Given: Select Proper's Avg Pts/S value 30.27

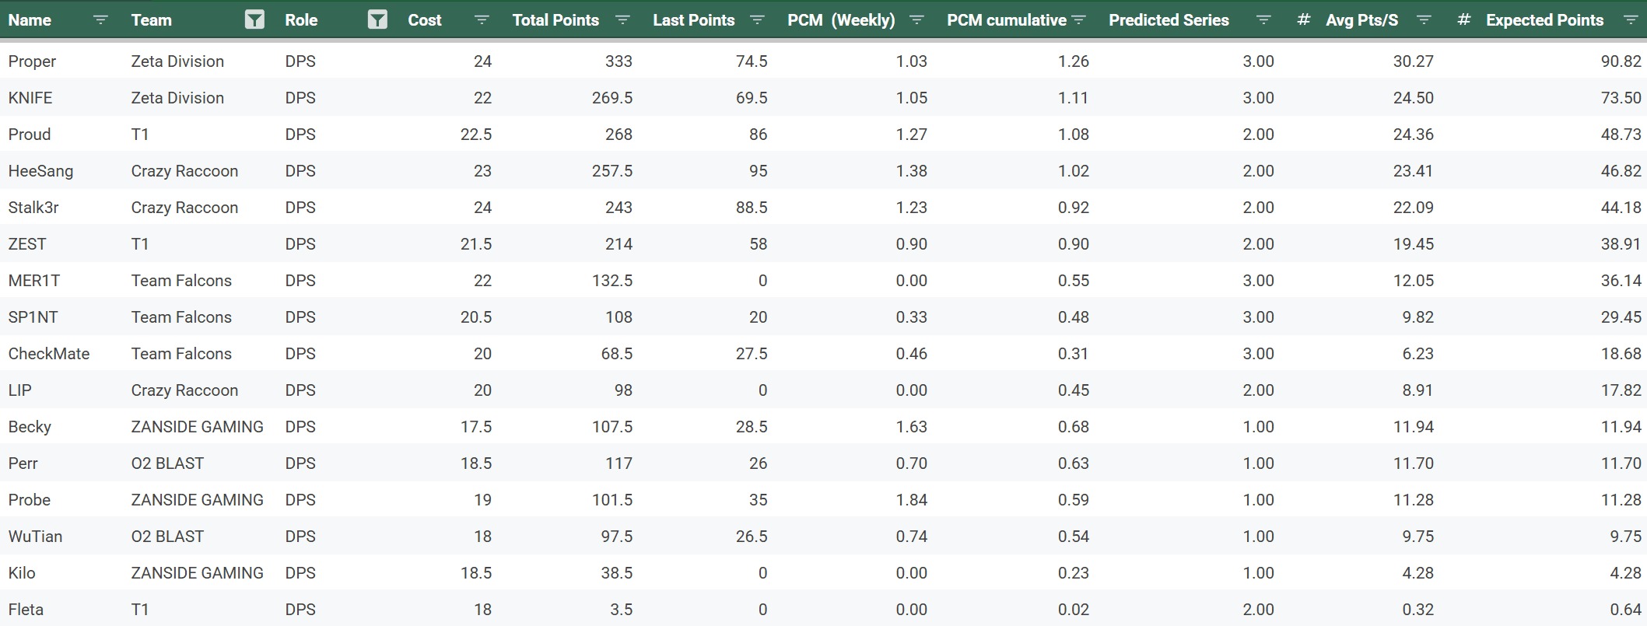Looking at the screenshot, I should pos(1414,61).
